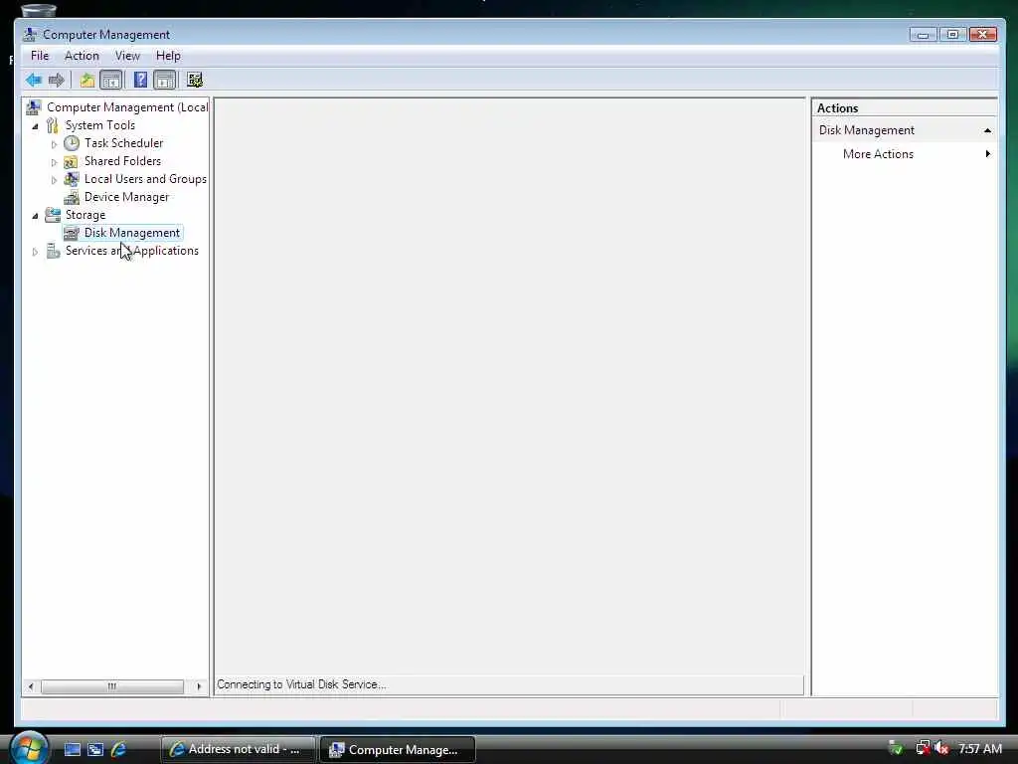Screen dimensions: 1018x764
Task: Click the Computer Management title bar icon
Action: click(x=29, y=35)
